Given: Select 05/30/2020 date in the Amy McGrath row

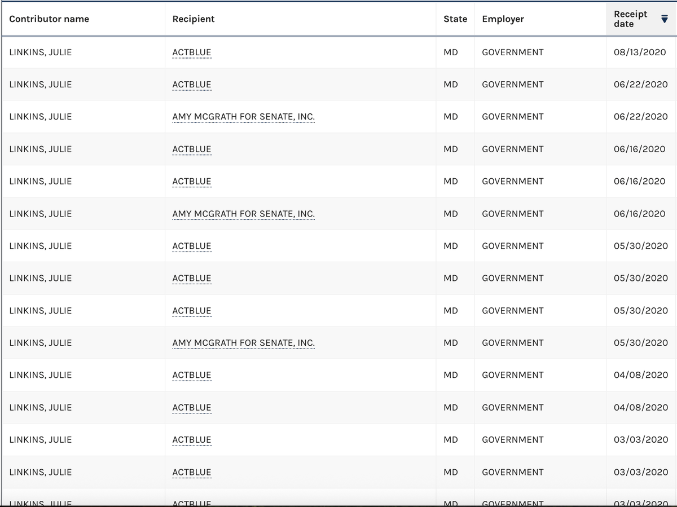Looking at the screenshot, I should 641,343.
